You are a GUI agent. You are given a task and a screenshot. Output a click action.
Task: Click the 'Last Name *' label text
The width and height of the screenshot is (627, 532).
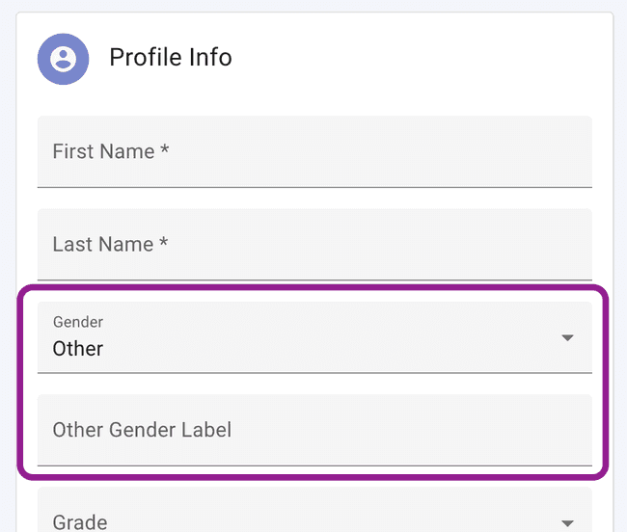pyautogui.click(x=110, y=244)
